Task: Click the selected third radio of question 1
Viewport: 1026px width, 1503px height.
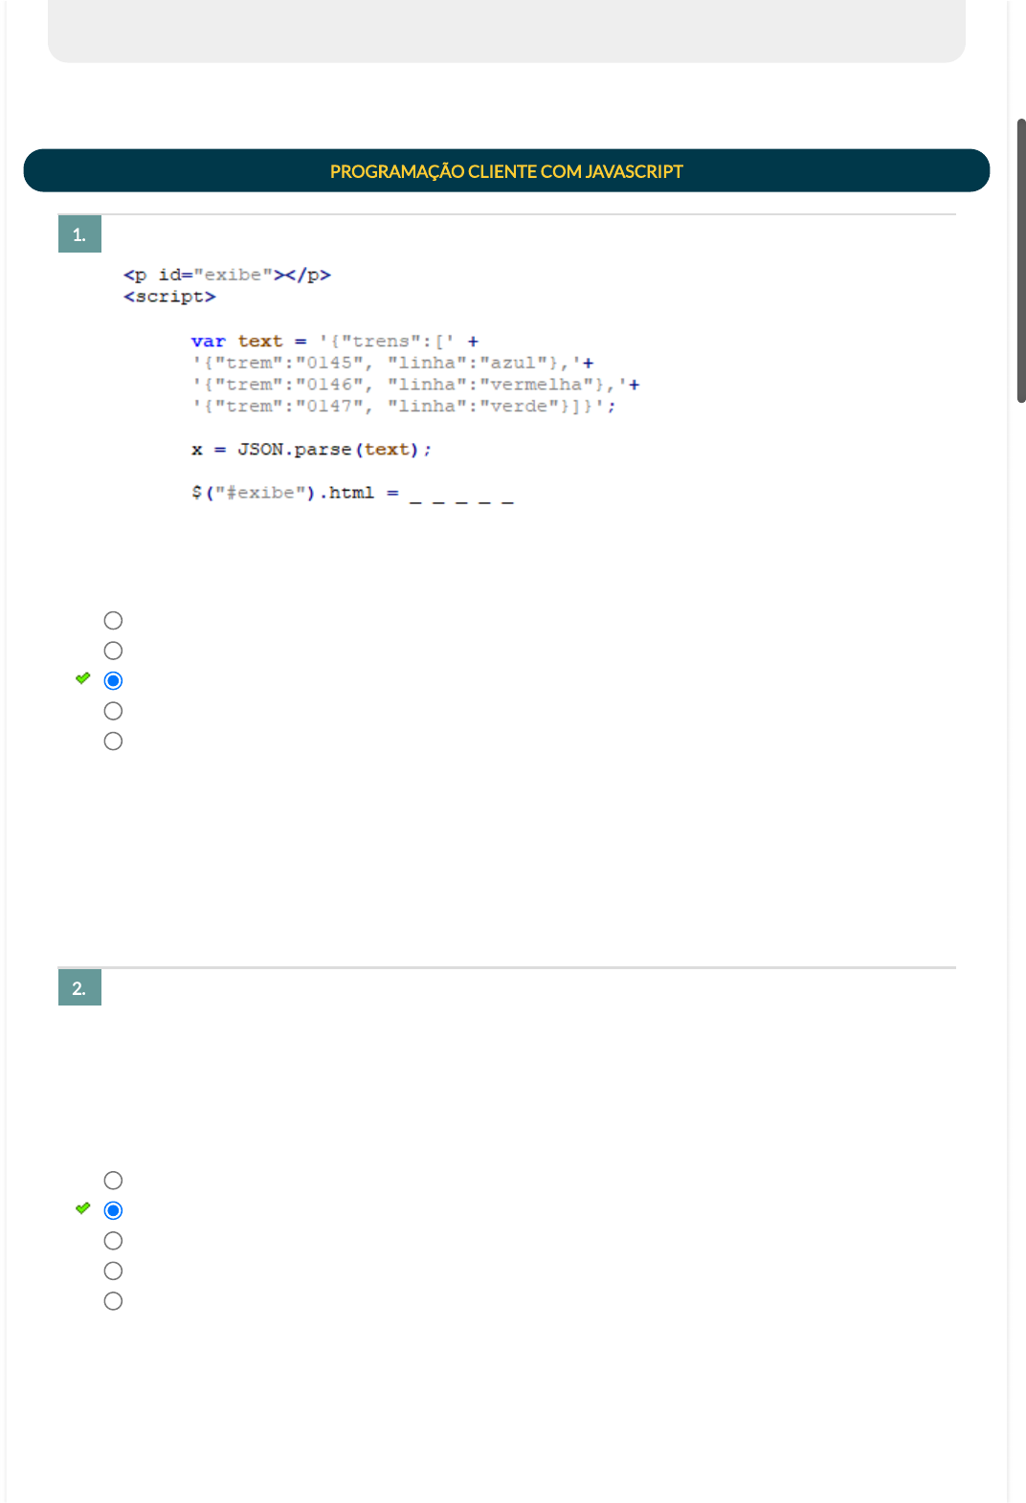Action: point(113,681)
